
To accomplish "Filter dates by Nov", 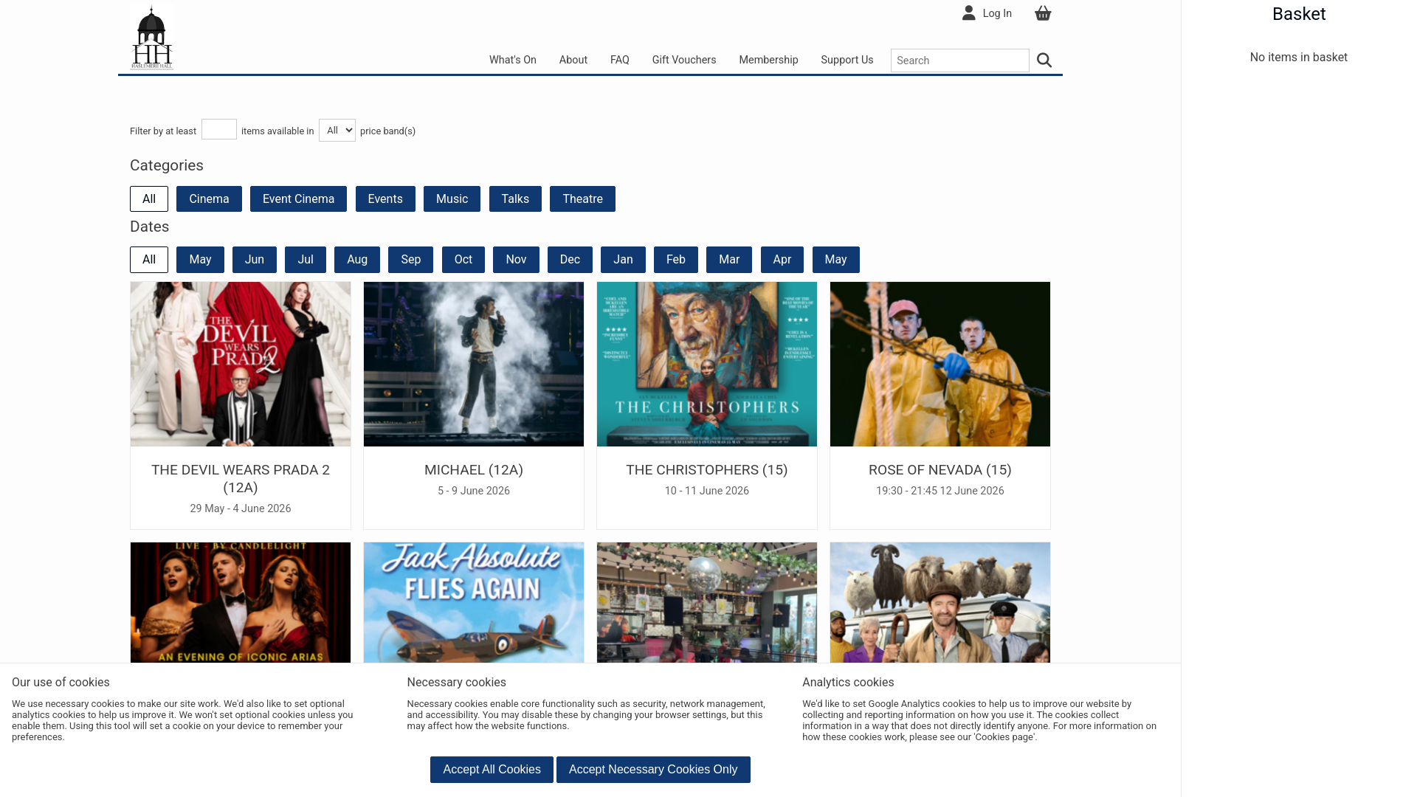I will tap(516, 260).
